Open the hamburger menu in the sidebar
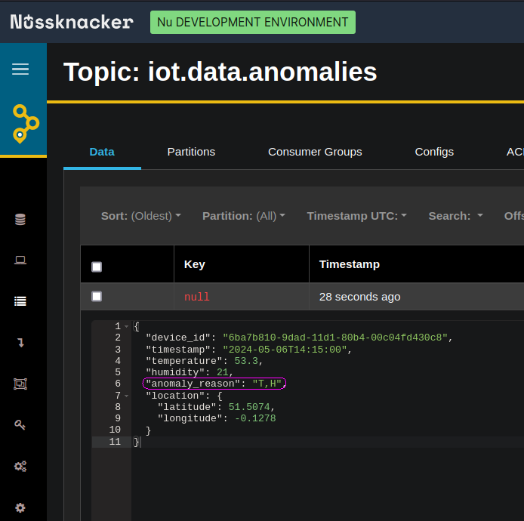 tap(20, 69)
